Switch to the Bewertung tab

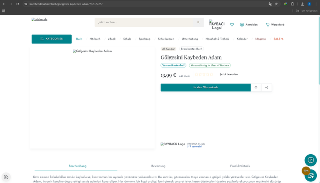point(158,166)
